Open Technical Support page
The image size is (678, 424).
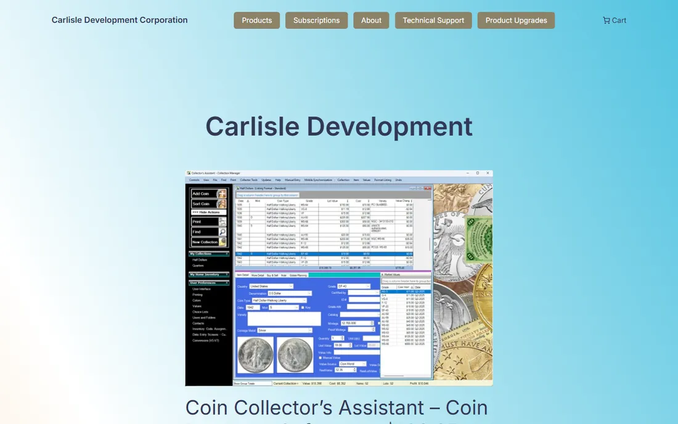[433, 20]
